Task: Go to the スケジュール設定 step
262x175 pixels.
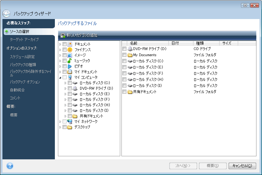Action: coord(22,57)
